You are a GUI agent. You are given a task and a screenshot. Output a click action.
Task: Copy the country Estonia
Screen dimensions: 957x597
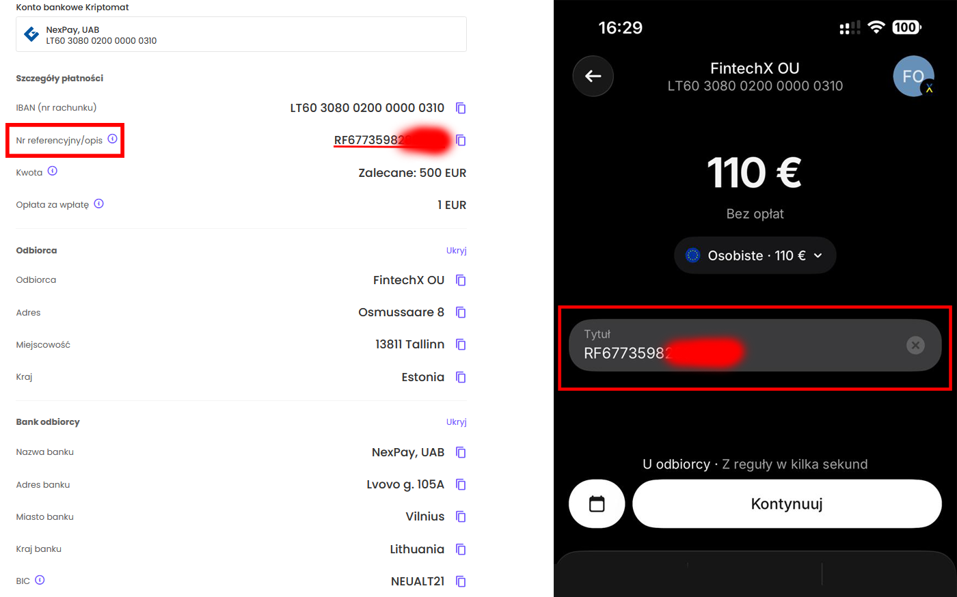click(461, 377)
